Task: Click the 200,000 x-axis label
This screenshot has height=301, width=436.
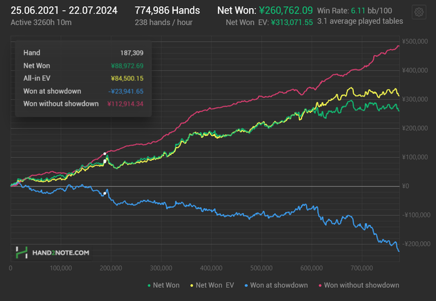Action: coord(111,268)
